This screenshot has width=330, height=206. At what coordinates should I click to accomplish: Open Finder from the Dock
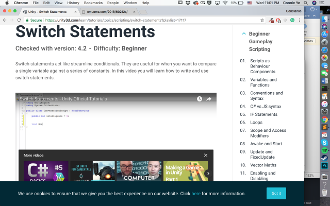(x=324, y=20)
